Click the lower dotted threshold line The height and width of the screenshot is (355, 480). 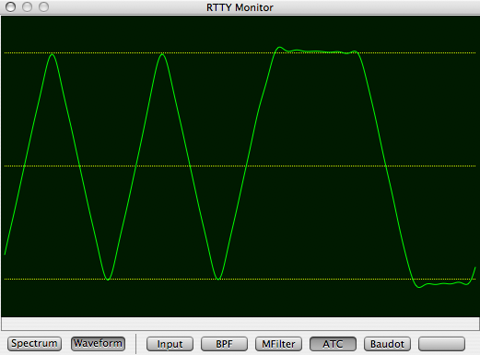240,279
